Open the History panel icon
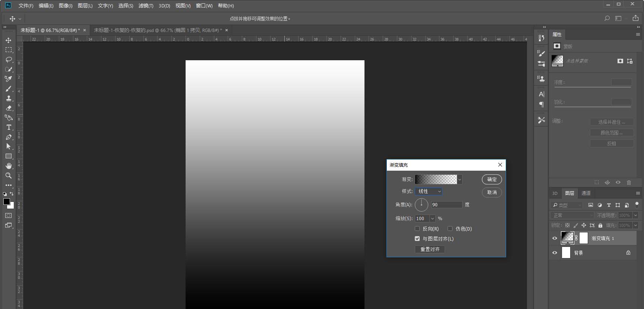This screenshot has width=644, height=309. tap(541, 38)
